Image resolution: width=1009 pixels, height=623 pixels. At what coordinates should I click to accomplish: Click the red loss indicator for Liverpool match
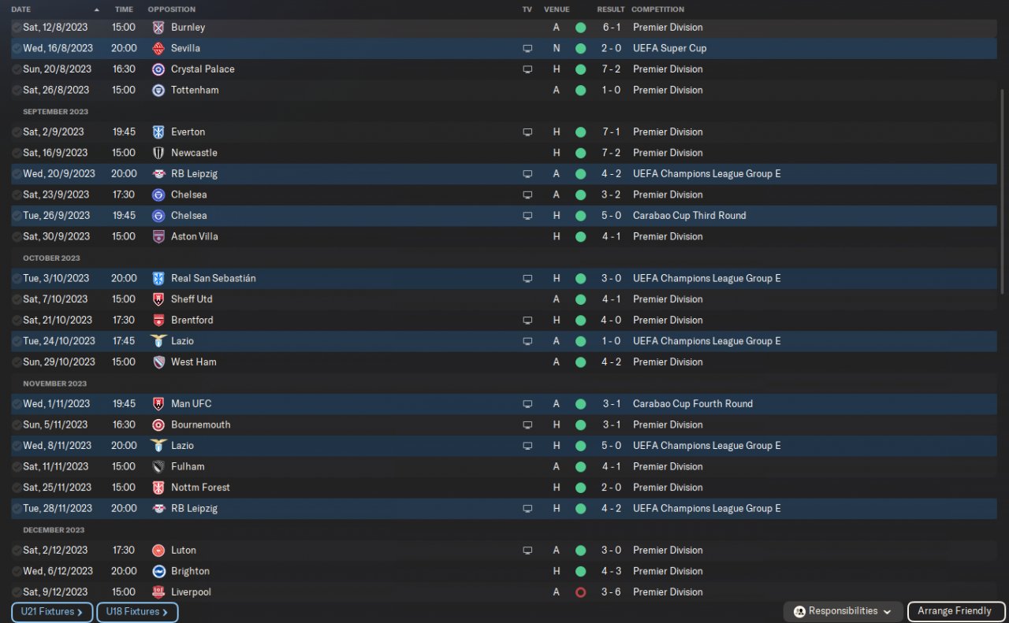(x=581, y=592)
